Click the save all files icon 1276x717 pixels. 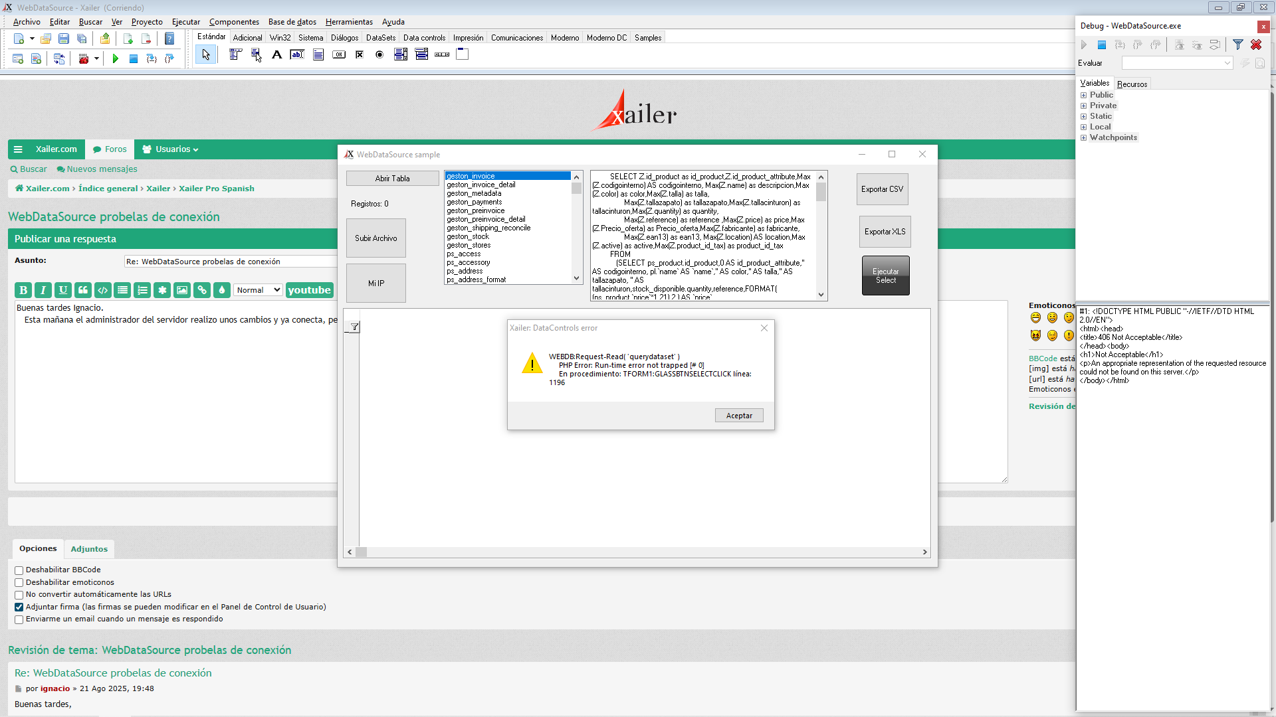click(x=82, y=39)
